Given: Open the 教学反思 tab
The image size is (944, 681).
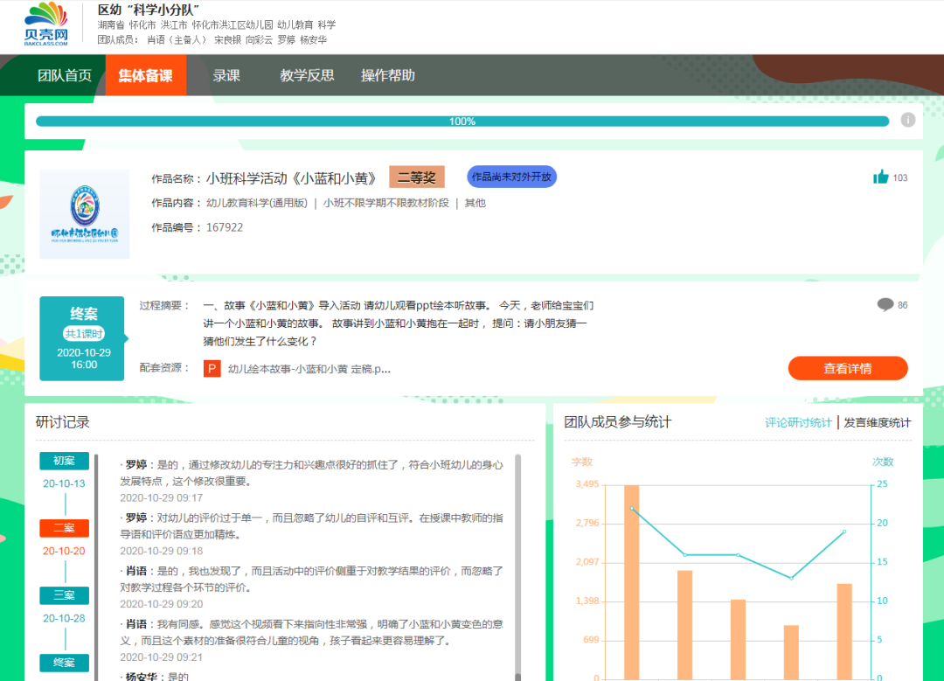Looking at the screenshot, I should 307,75.
